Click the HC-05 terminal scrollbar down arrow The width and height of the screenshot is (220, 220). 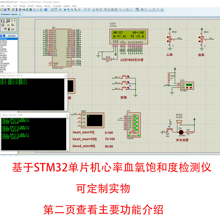65,109
